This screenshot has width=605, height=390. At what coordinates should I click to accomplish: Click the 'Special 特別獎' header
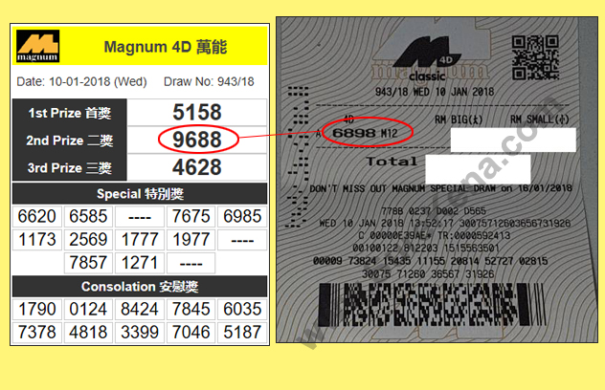[x=140, y=194]
